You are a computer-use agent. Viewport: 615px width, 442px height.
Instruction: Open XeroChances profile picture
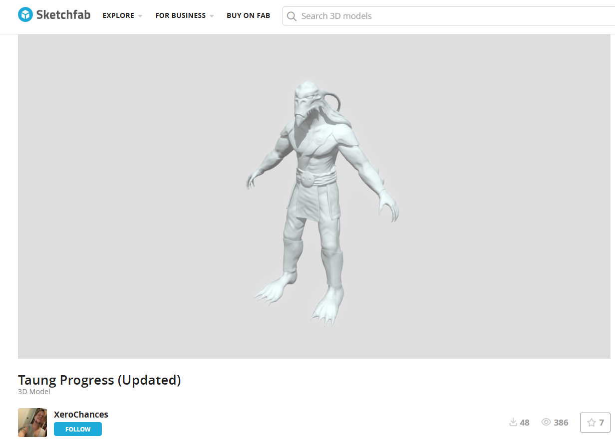(32, 423)
